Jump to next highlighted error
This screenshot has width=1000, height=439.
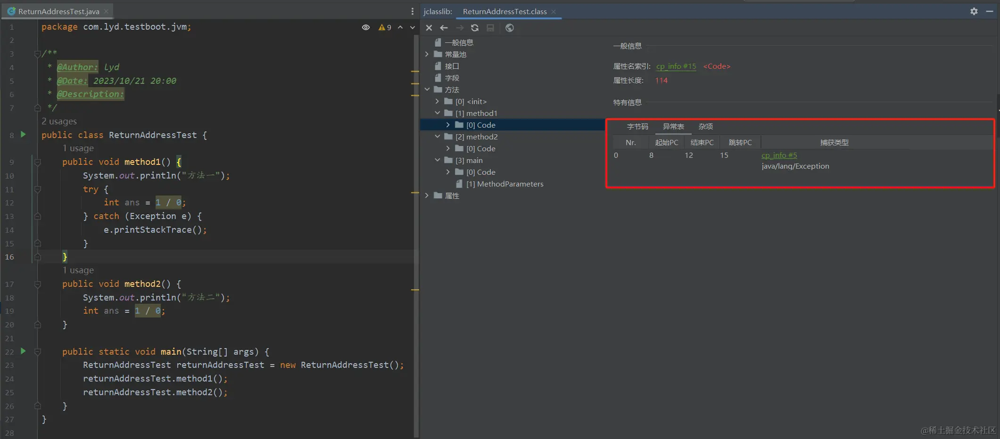(x=413, y=27)
